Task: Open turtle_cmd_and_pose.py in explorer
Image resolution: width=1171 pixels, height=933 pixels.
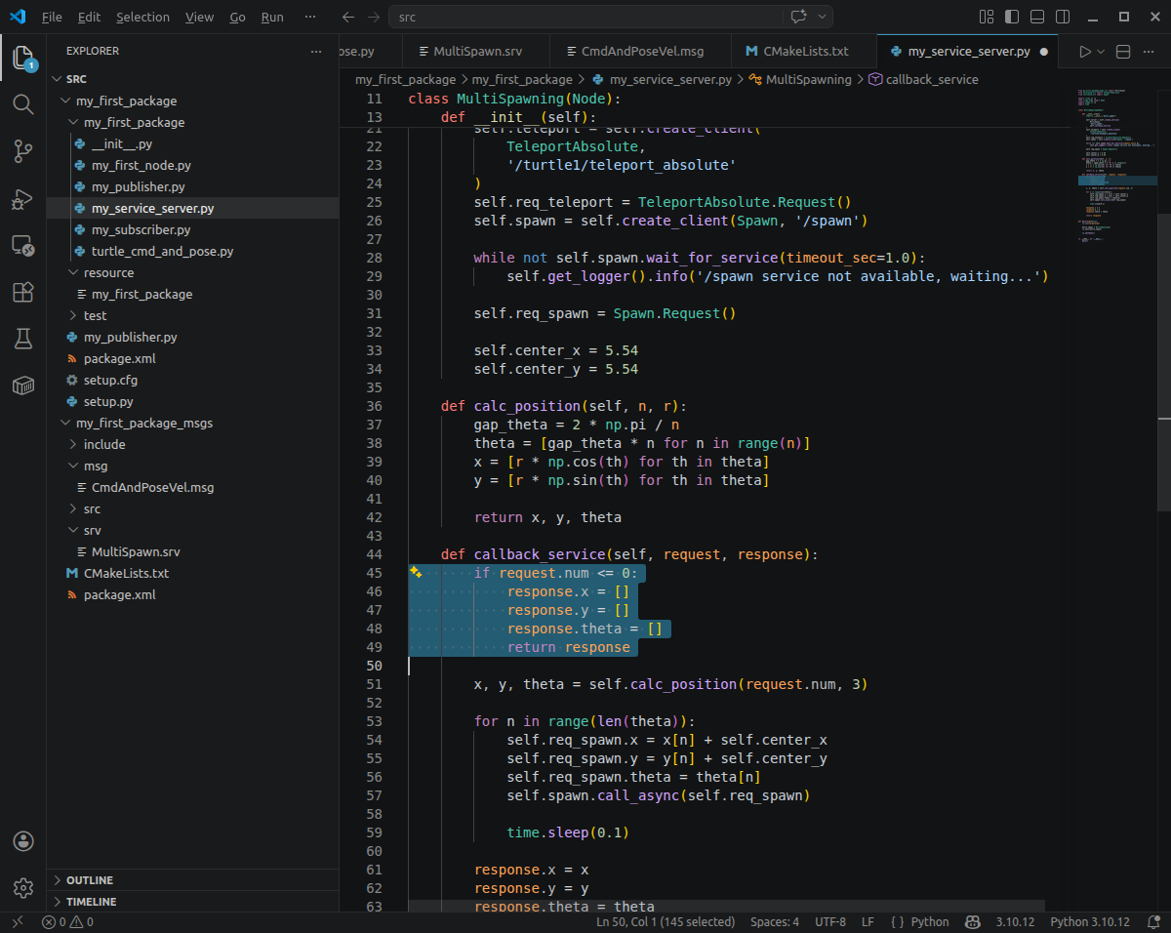Action: (x=192, y=251)
